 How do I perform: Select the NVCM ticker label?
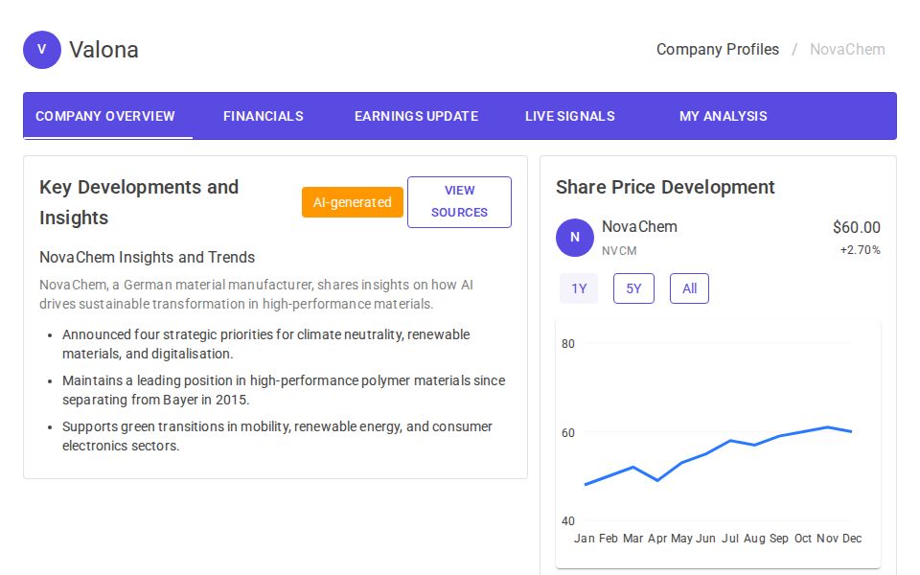(616, 251)
